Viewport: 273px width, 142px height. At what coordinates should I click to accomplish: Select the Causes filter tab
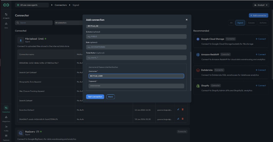[x=251, y=23]
